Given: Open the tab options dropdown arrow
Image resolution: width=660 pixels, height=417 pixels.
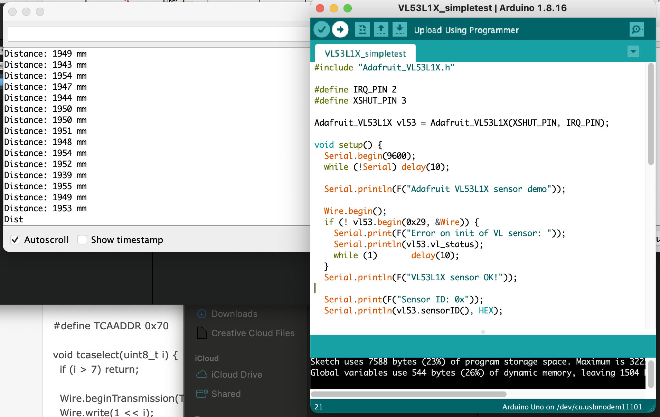Looking at the screenshot, I should click(633, 52).
